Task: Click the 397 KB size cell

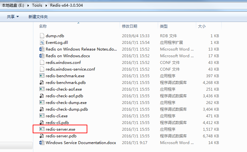Action: pyautogui.click(x=212, y=76)
